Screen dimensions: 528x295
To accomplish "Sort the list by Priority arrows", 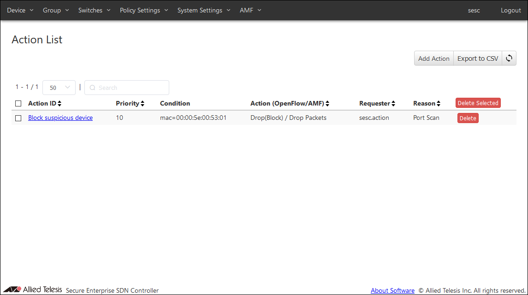I will pyautogui.click(x=142, y=104).
